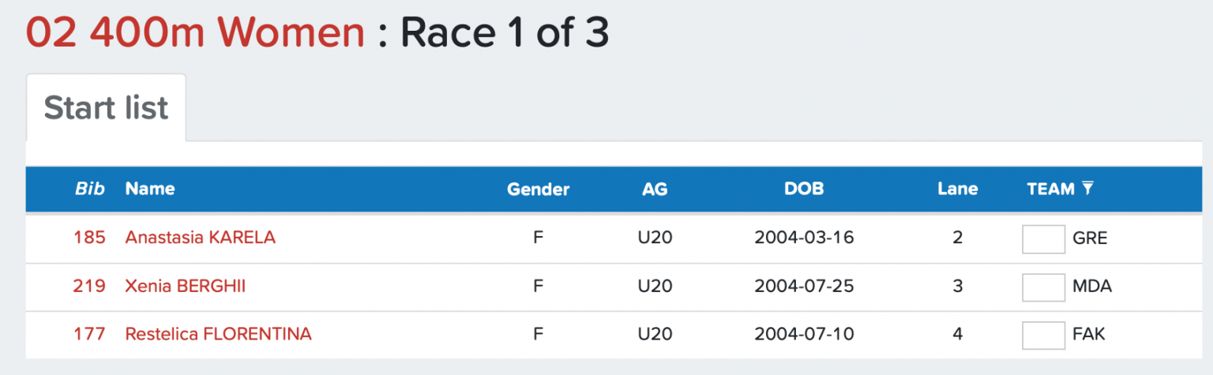This screenshot has width=1213, height=375.
Task: Click bib number 185
Action: tap(89, 238)
